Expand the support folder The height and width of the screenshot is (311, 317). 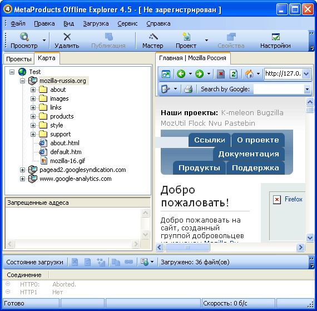tap(33, 134)
